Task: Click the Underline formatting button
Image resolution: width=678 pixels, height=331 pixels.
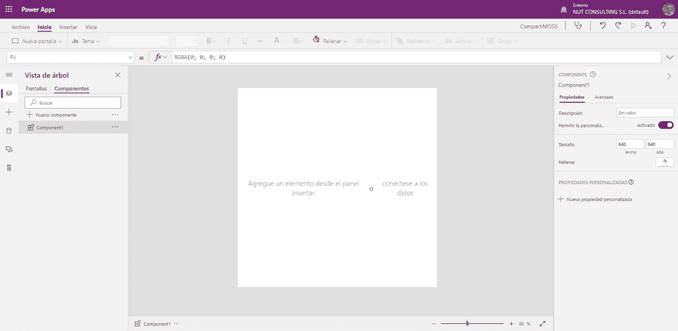Action: tap(245, 41)
